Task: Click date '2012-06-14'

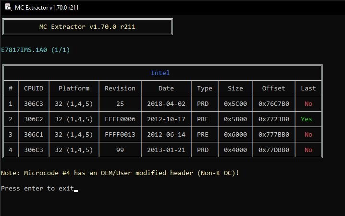Action: pyautogui.click(x=166, y=135)
